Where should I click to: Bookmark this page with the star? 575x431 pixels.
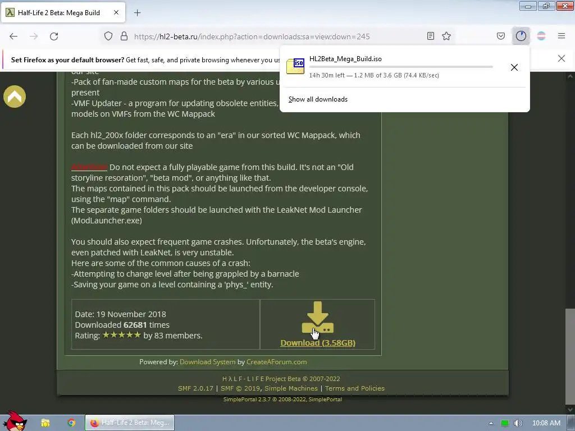(x=446, y=36)
